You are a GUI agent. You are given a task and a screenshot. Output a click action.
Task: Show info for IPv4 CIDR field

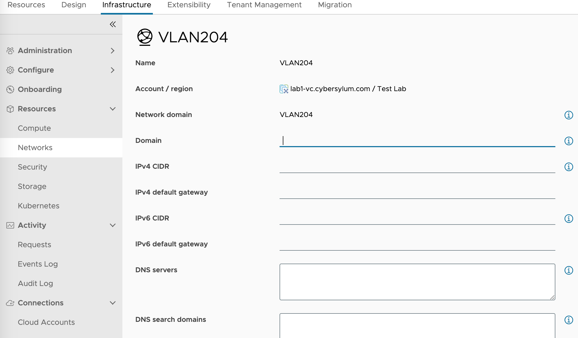569,167
